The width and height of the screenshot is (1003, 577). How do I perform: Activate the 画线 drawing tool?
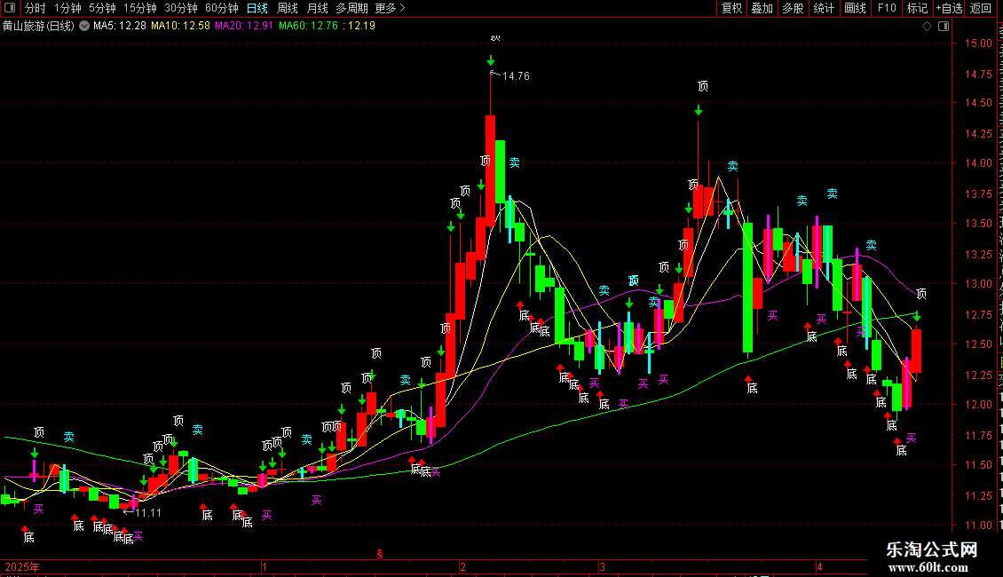(x=855, y=8)
